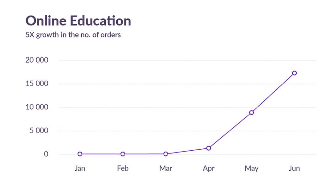327x184 pixels.
Task: Select the 15 000 y-axis label
Action: [37, 84]
